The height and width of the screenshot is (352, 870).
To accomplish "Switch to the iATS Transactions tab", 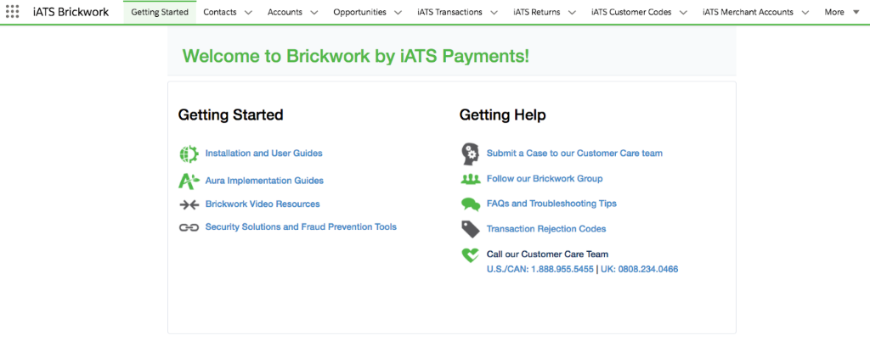I will coord(450,12).
